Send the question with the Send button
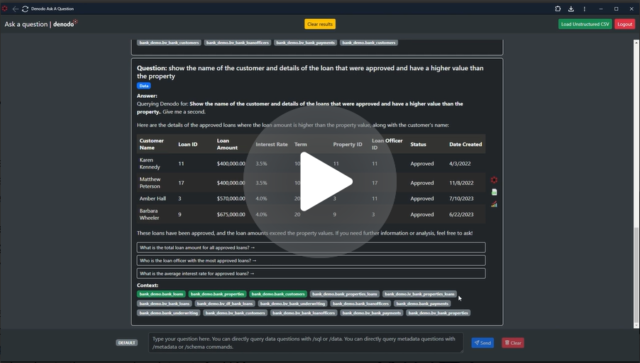 pyautogui.click(x=482, y=342)
